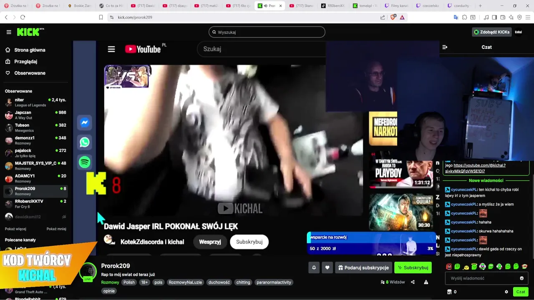
Task: Open the browser main menu hamburger
Action: point(528,17)
